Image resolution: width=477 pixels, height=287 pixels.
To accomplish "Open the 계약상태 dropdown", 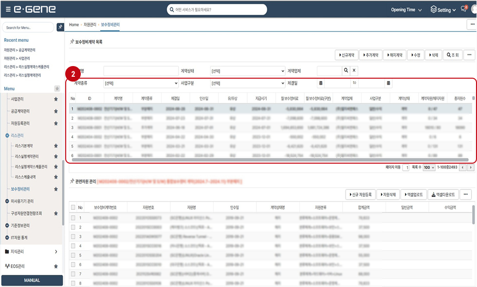I will click(248, 71).
